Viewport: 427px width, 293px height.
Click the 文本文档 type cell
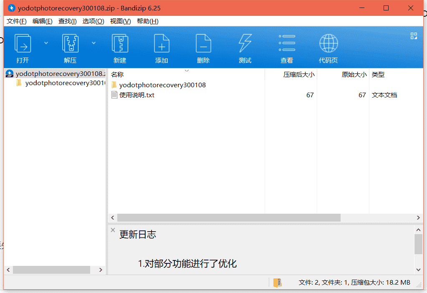coord(384,95)
